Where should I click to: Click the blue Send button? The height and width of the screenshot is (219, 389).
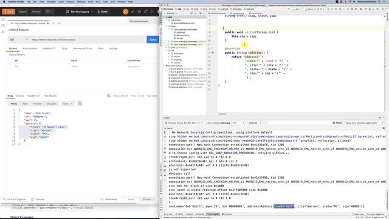(x=153, y=40)
